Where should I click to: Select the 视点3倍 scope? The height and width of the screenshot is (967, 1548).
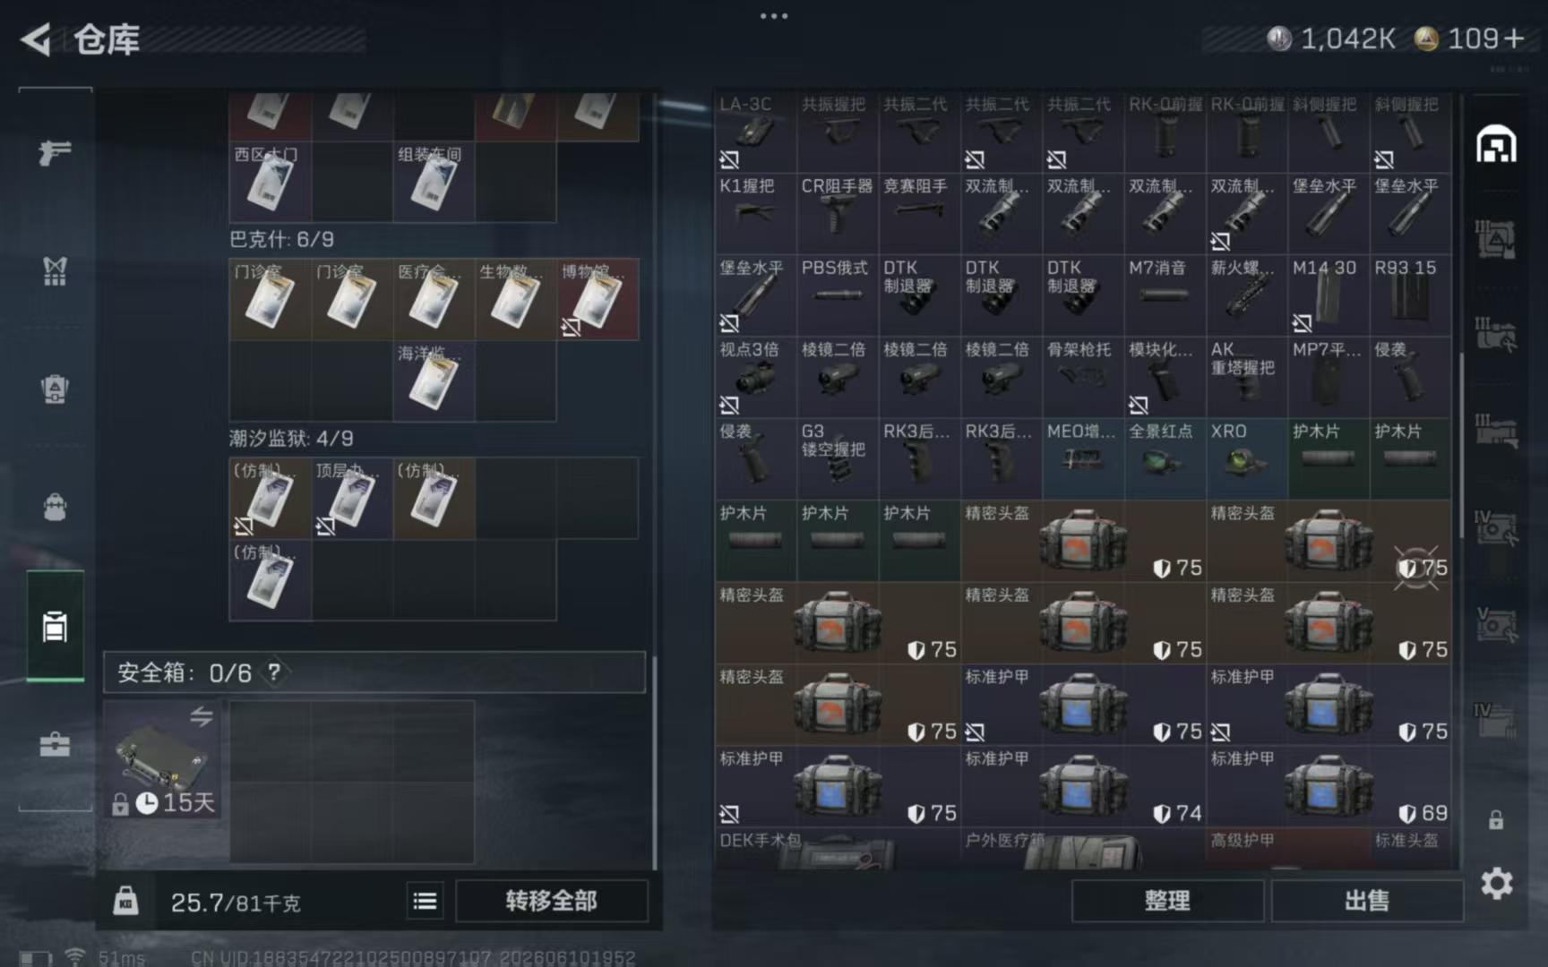755,378
